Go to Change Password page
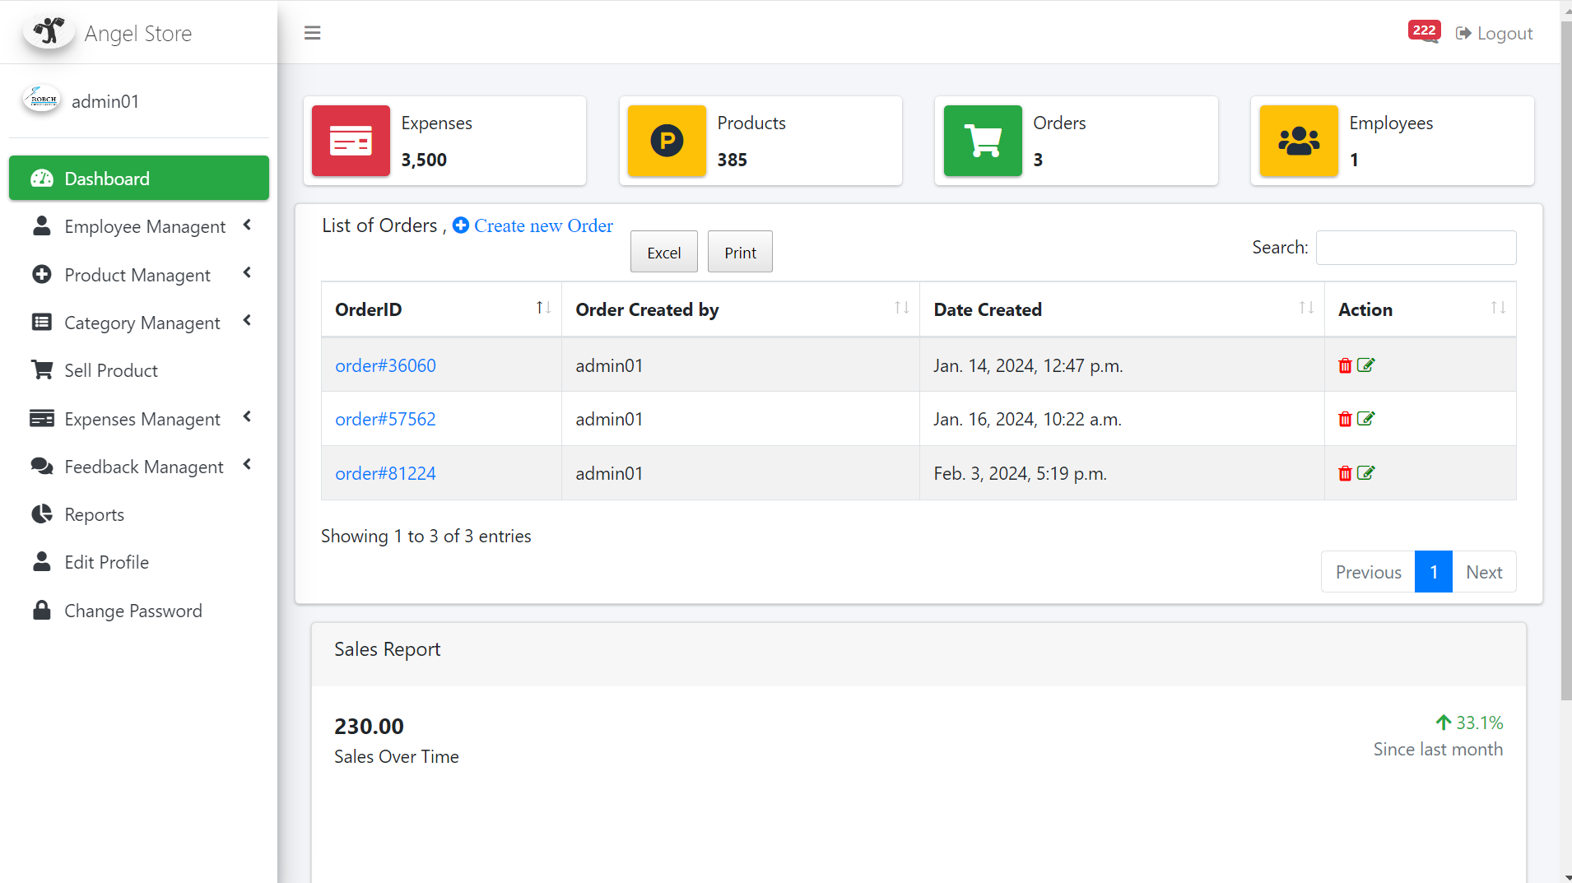The width and height of the screenshot is (1572, 883). click(139, 611)
